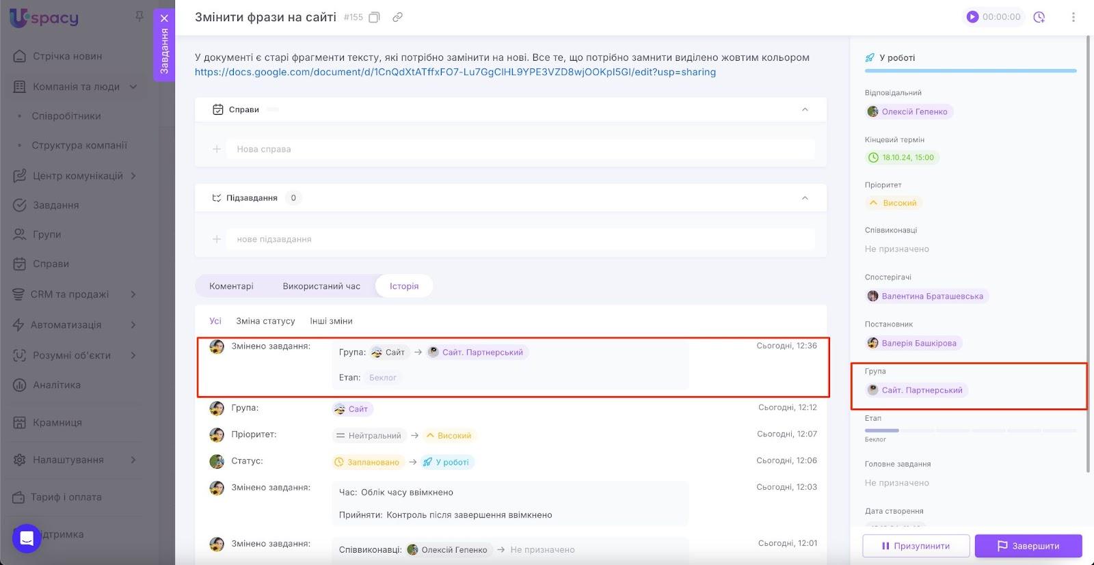Collapse the Підзавдання section
Image resolution: width=1094 pixels, height=565 pixels.
(x=805, y=198)
